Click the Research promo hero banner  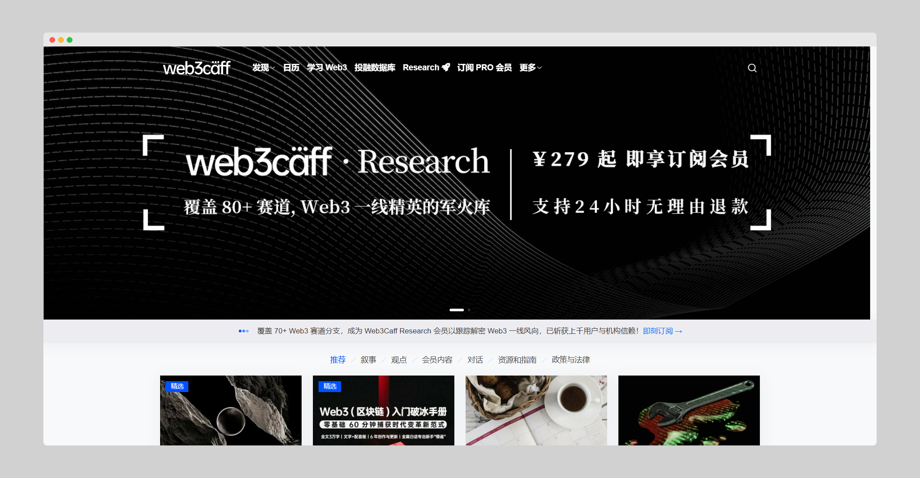tap(457, 183)
